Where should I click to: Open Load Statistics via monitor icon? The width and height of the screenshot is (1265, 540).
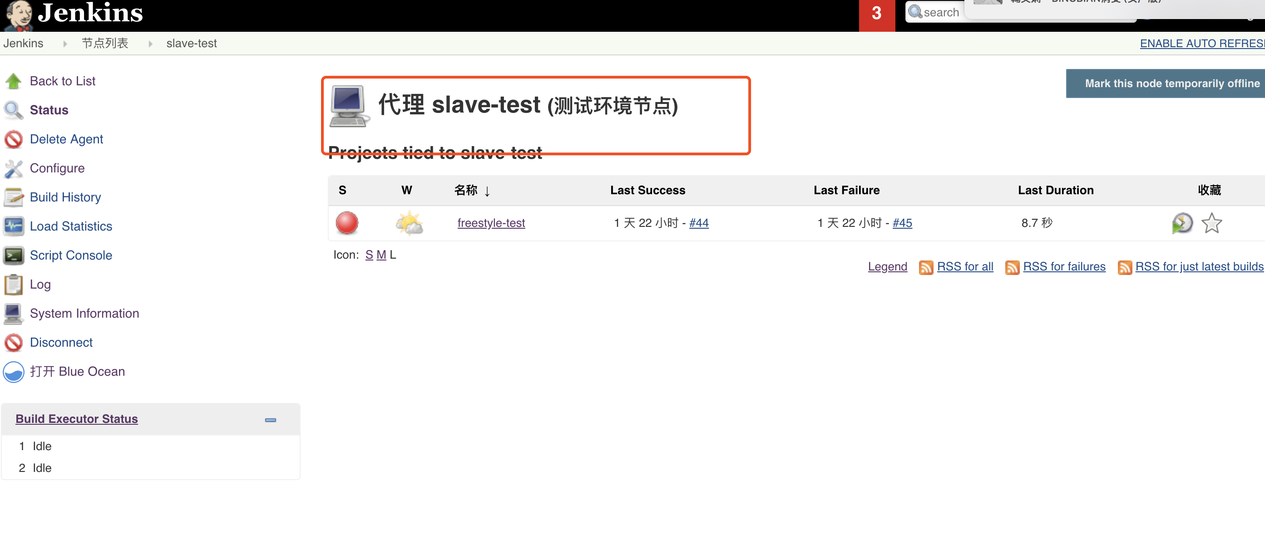point(13,226)
